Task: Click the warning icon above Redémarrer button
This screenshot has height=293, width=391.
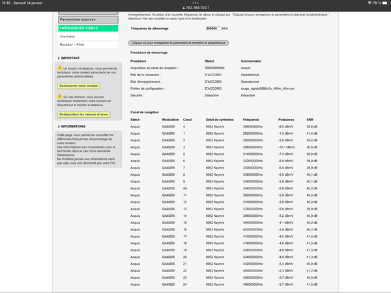Action: click(59, 67)
